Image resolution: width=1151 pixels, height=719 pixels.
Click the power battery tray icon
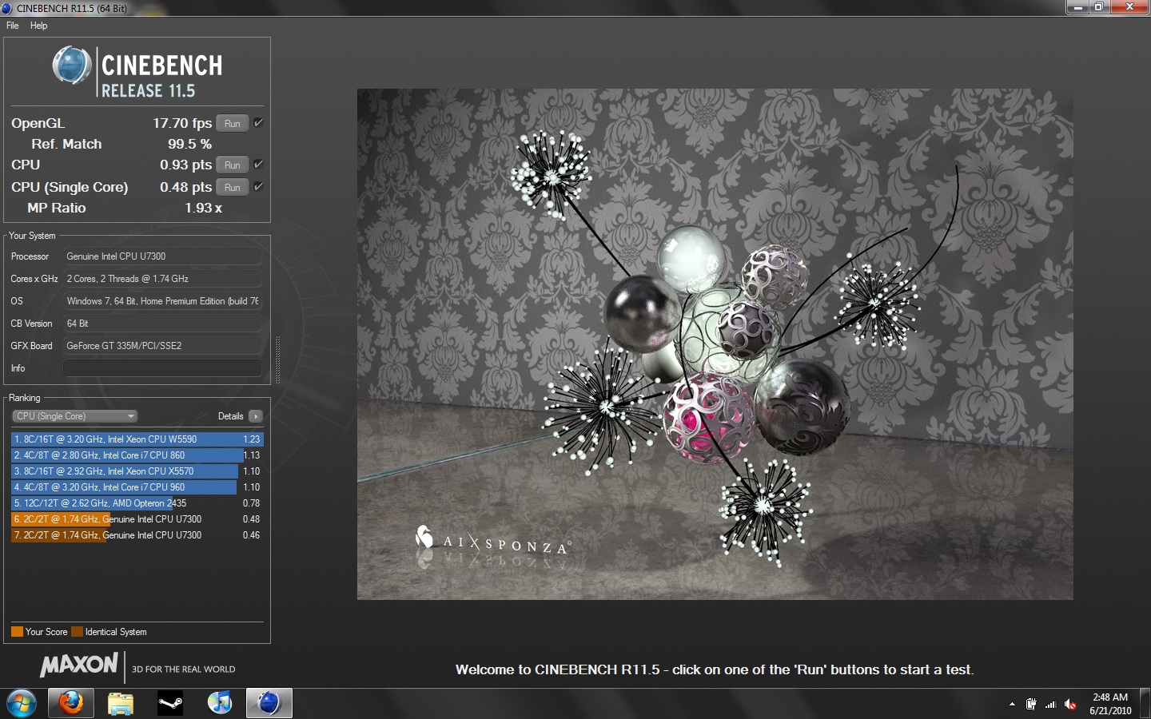coord(1031,705)
